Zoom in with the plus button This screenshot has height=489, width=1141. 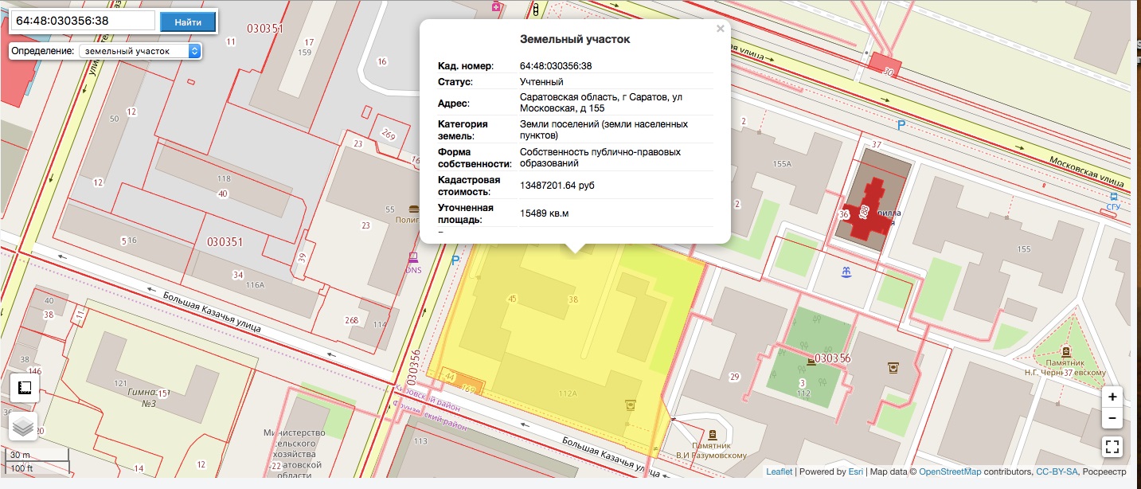1112,397
